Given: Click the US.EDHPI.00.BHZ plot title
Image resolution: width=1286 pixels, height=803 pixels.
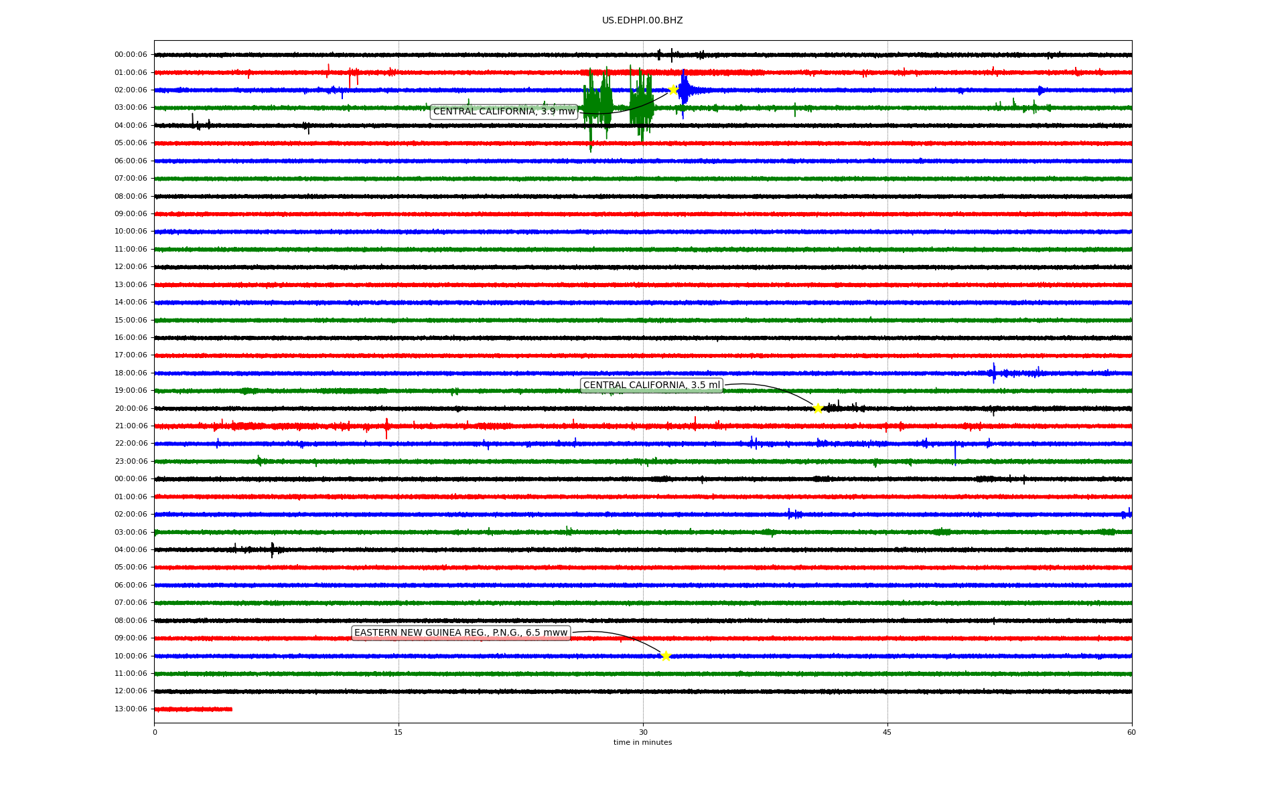Looking at the screenshot, I should click(x=642, y=21).
